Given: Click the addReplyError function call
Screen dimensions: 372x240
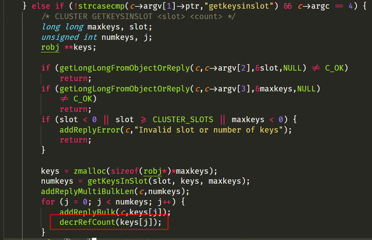Looking at the screenshot, I should (x=89, y=130).
